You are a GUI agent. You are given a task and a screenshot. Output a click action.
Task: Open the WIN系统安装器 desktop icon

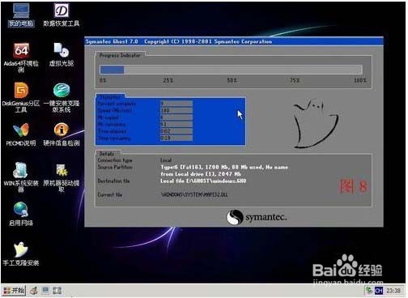(x=21, y=177)
